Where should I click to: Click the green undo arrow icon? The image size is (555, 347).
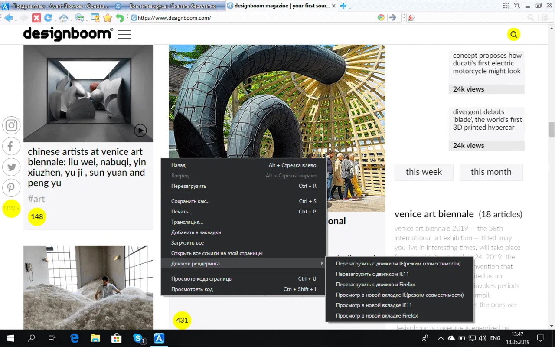tap(120, 18)
